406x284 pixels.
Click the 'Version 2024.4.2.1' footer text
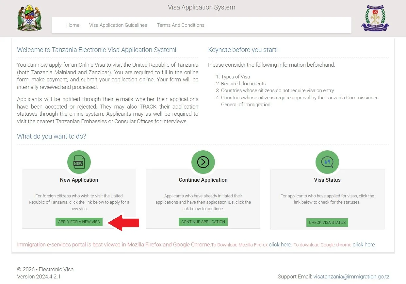39,276
